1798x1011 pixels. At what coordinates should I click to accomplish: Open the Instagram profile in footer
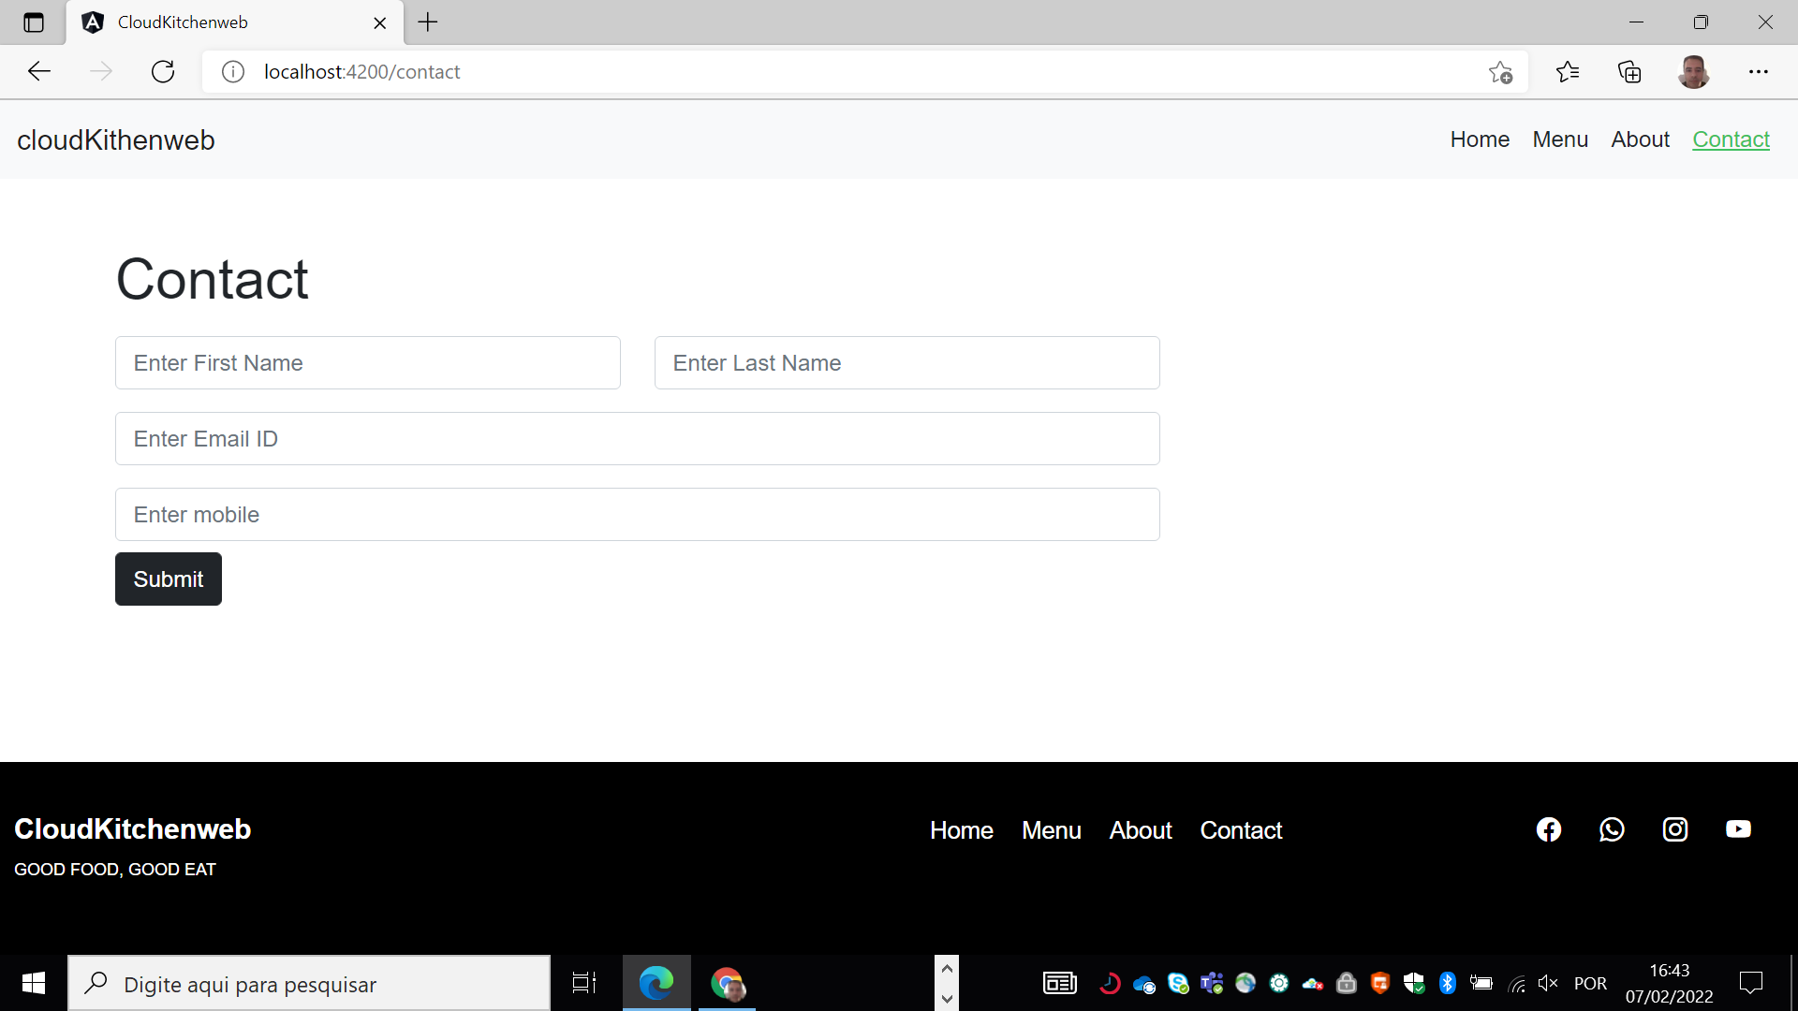click(1675, 829)
